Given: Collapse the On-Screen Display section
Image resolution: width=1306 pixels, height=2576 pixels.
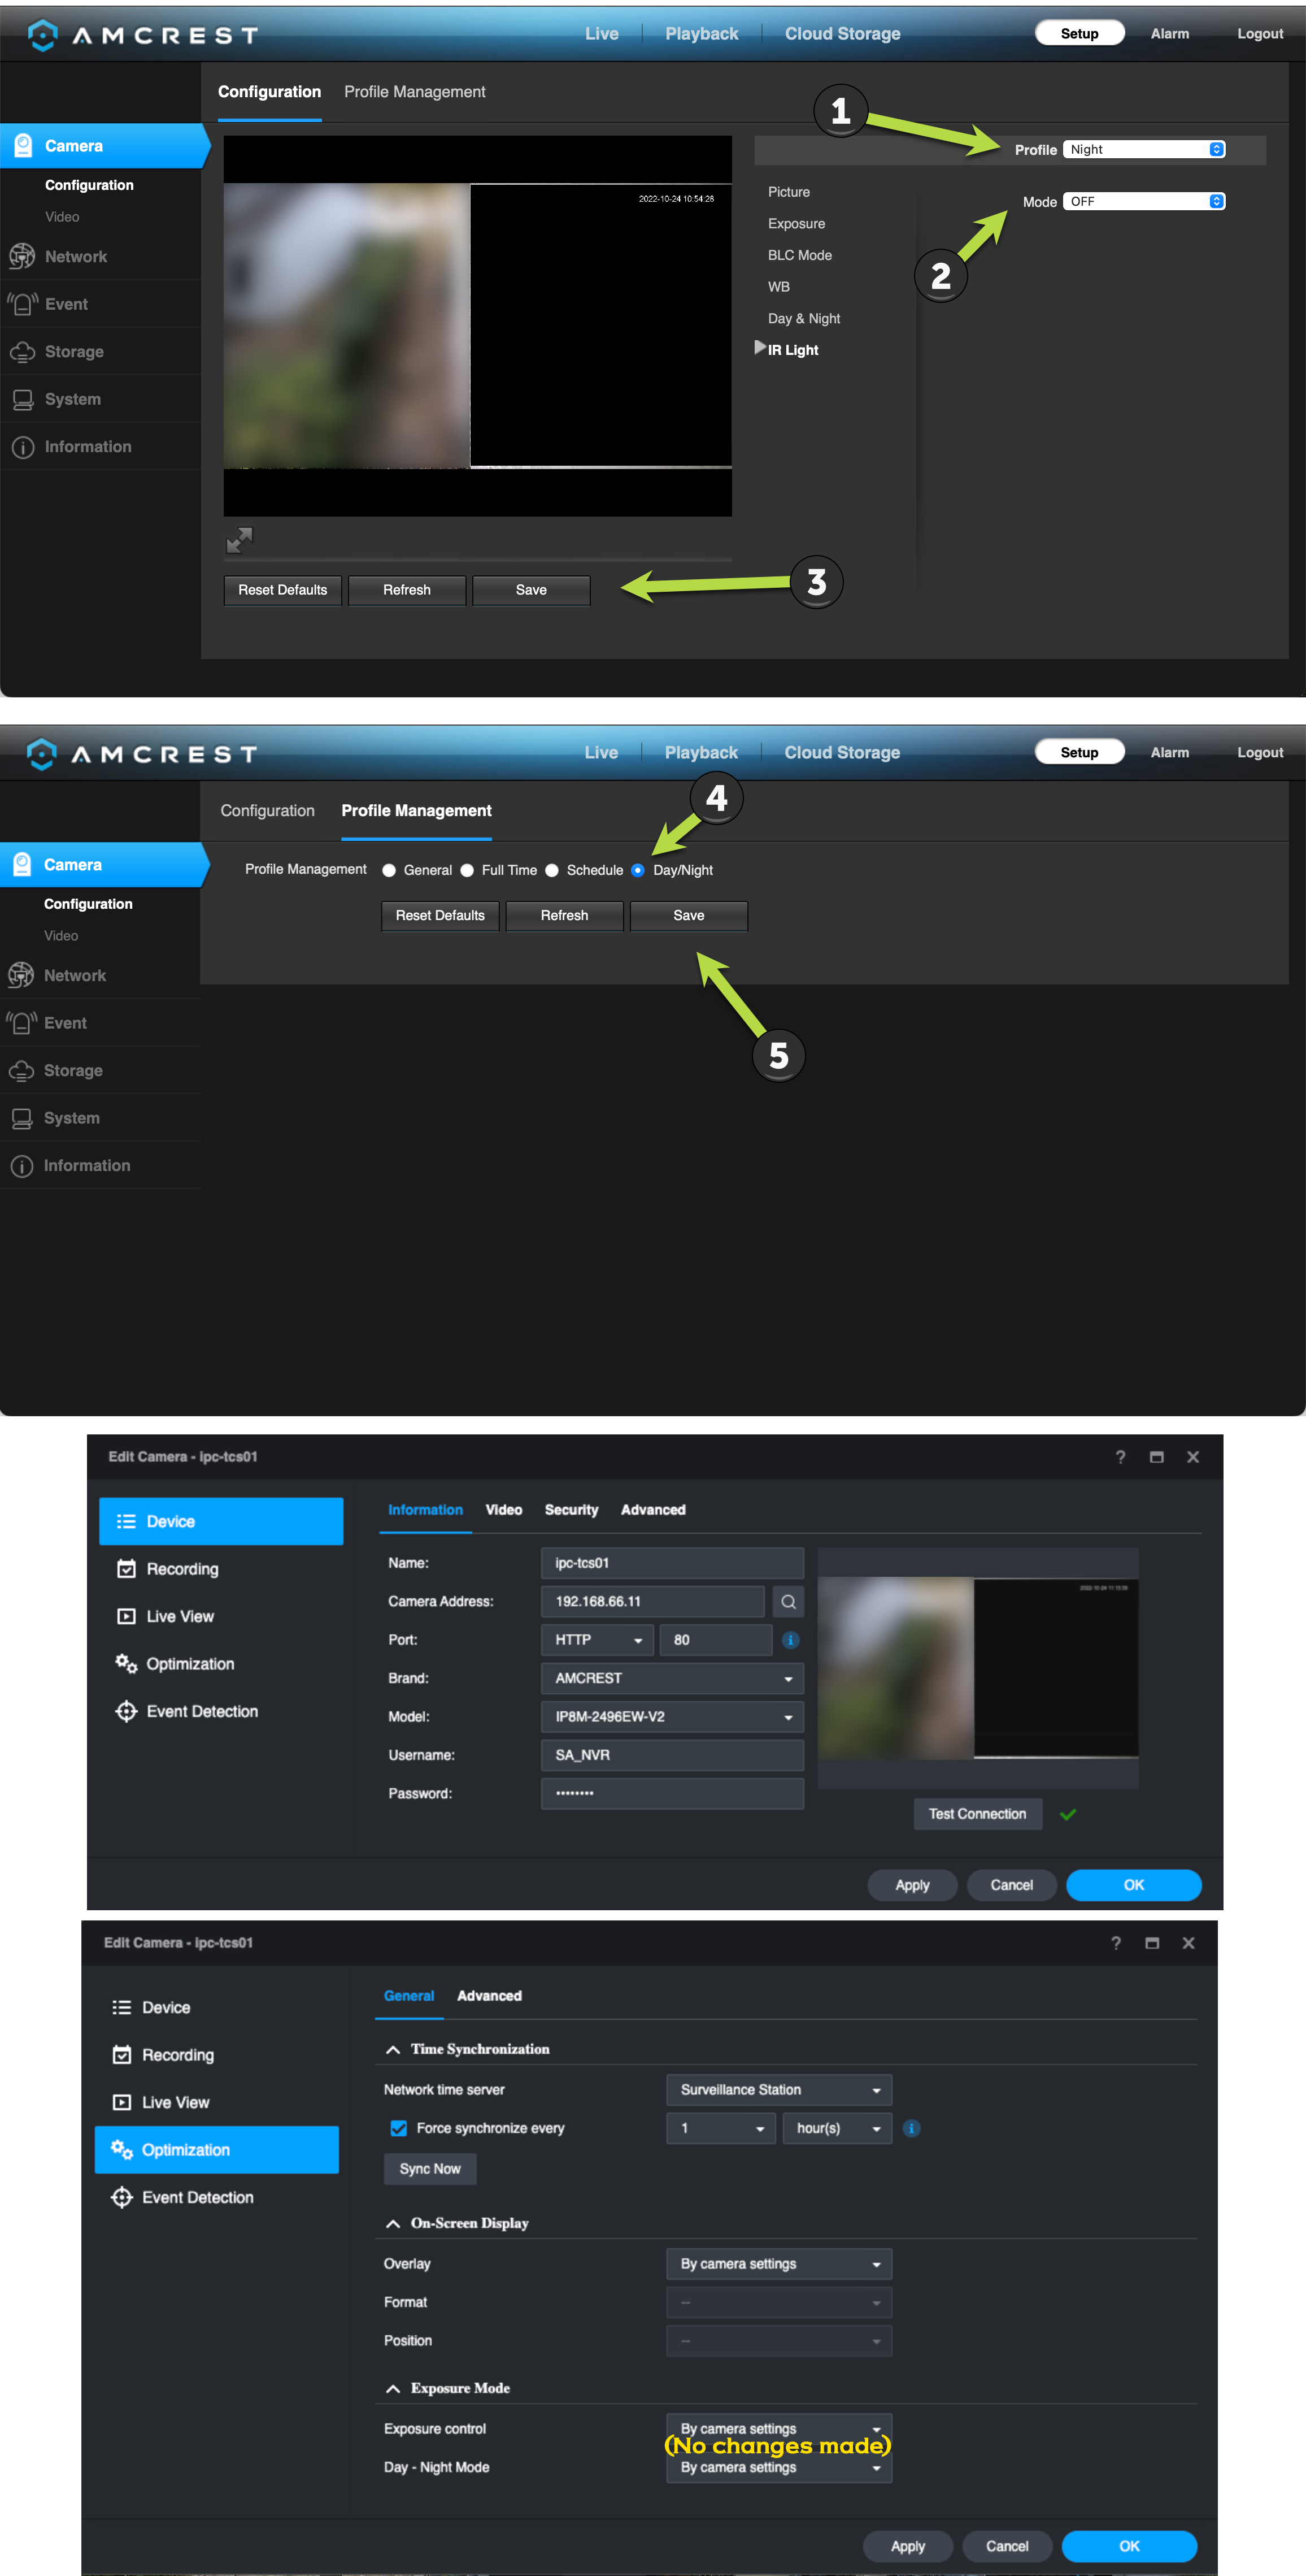Looking at the screenshot, I should (394, 2224).
